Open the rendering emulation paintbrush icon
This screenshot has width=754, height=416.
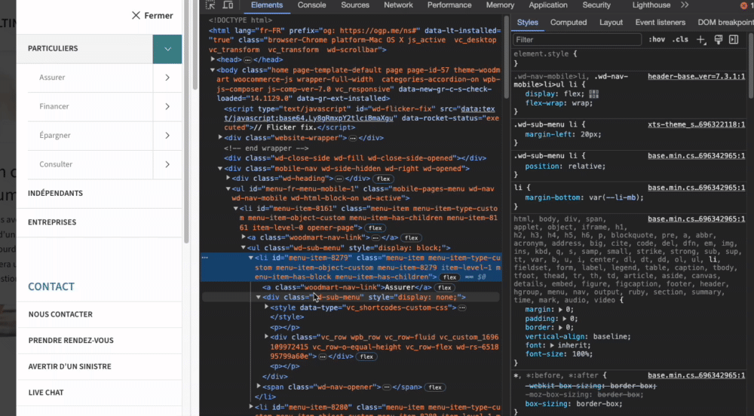click(x=718, y=40)
